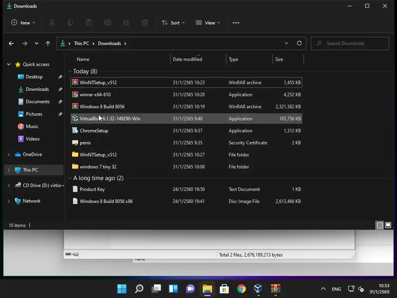Expand the CD Drive (D:) node
The image size is (397, 298).
[9, 185]
